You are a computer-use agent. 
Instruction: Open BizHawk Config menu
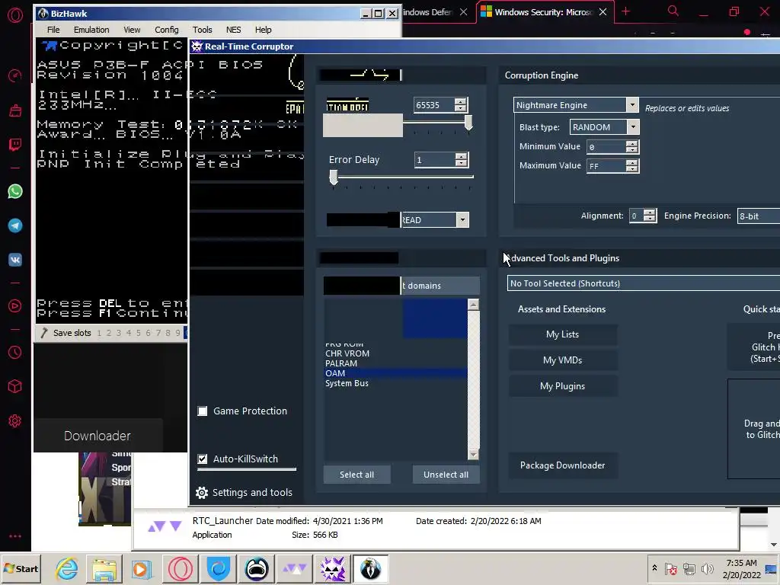[166, 30]
